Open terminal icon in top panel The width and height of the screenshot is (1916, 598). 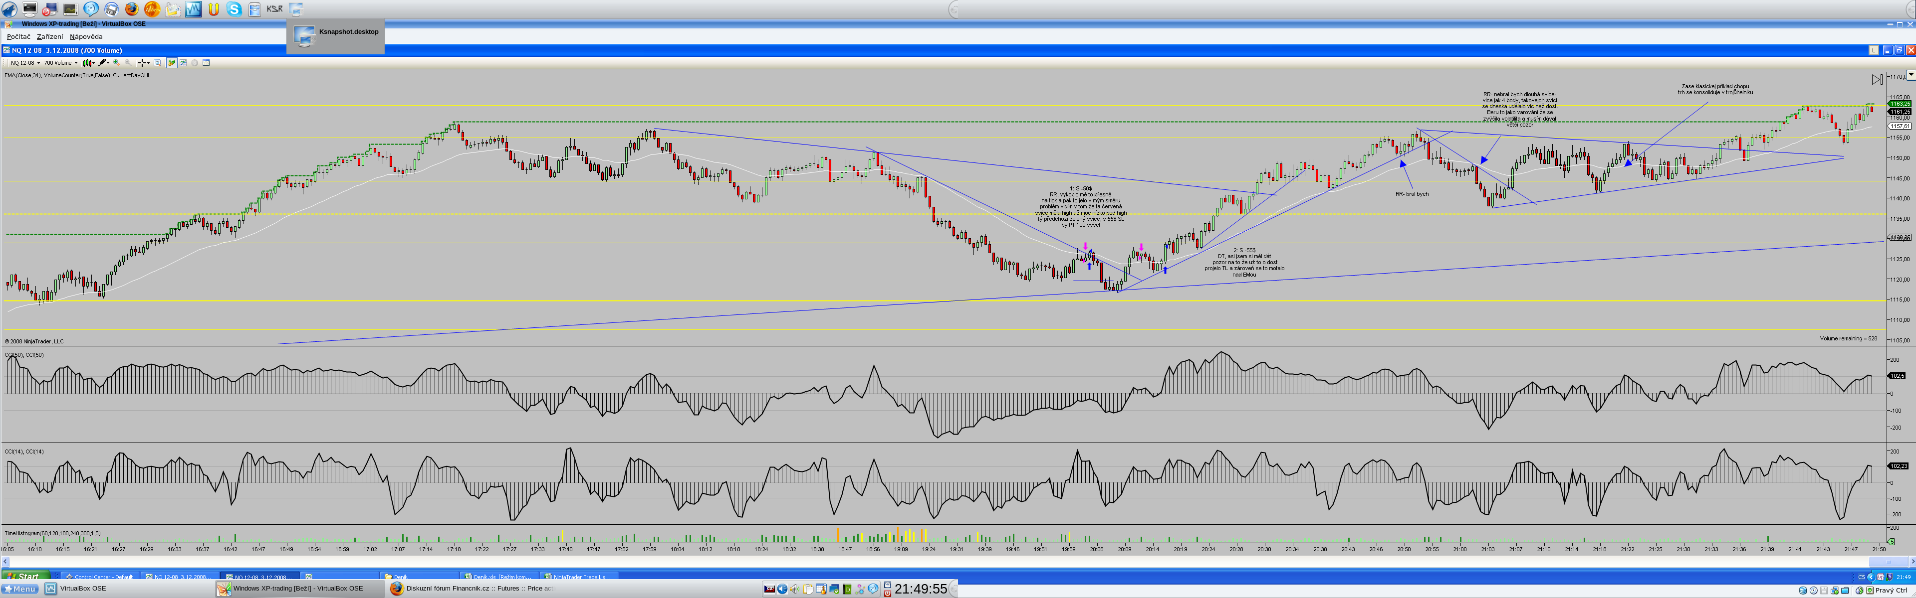point(30,9)
